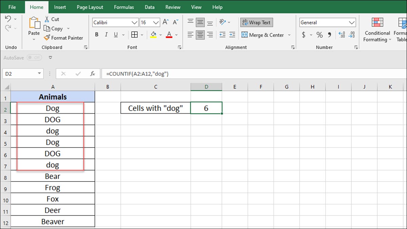The height and width of the screenshot is (229, 407).
Task: Open the Font settings dialog launcher
Action: click(179, 47)
